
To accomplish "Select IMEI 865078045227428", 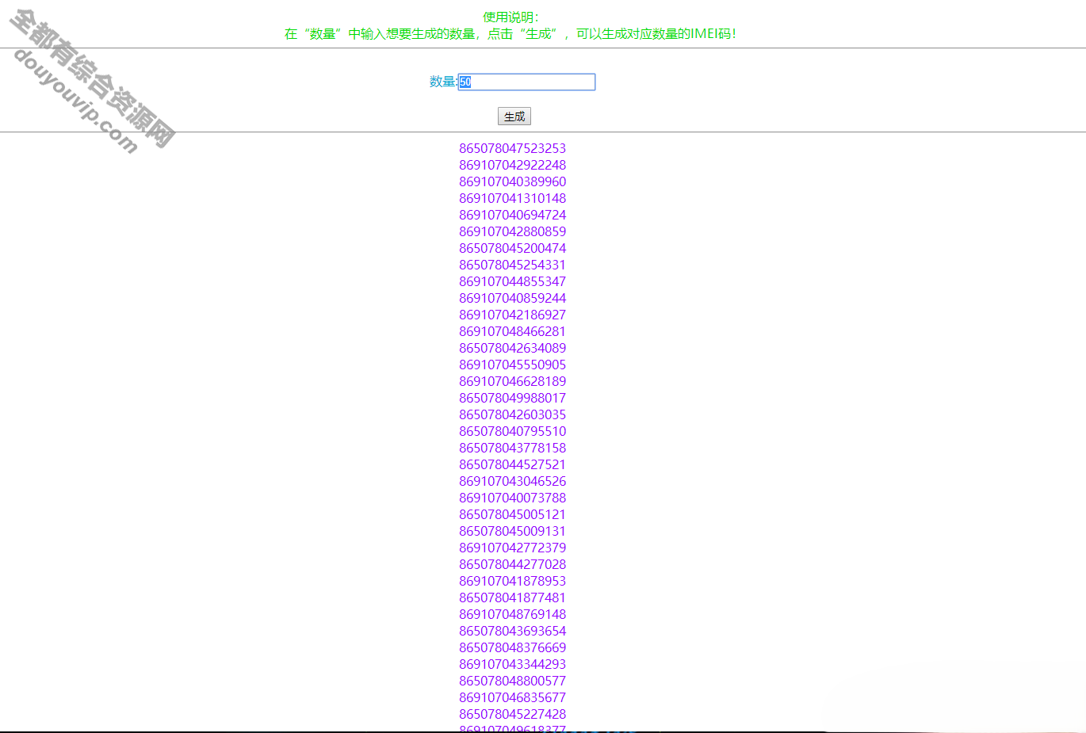I will 513,714.
